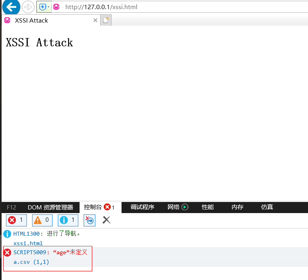
Task: Open a new tab with the page icon
Action: click(x=106, y=20)
